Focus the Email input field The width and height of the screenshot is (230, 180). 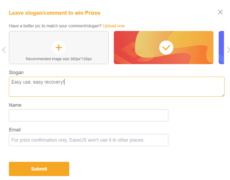[x=89, y=140]
